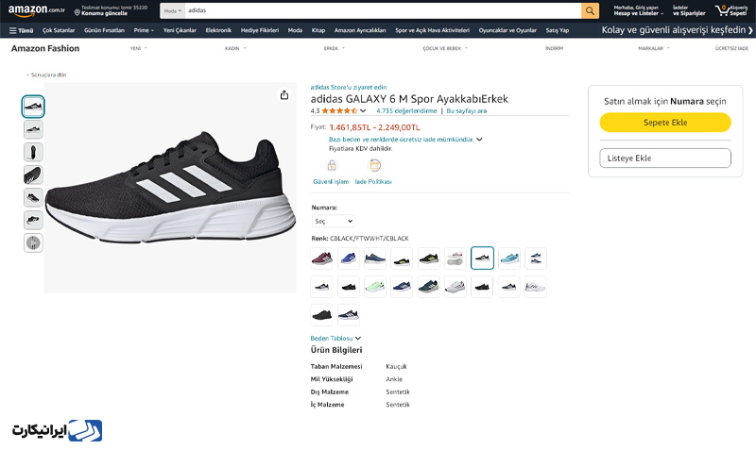Select the top-down shoe view thumbnail
The width and height of the screenshot is (756, 450).
[33, 152]
